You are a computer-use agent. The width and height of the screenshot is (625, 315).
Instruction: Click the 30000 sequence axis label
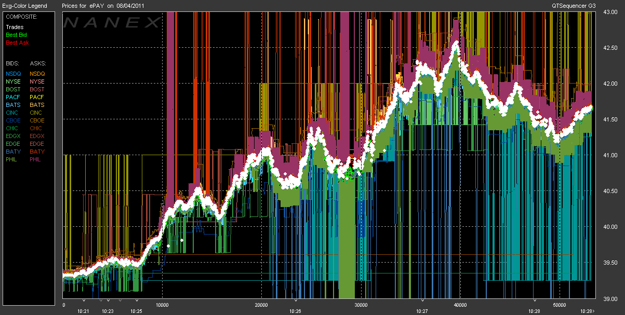[361, 305]
